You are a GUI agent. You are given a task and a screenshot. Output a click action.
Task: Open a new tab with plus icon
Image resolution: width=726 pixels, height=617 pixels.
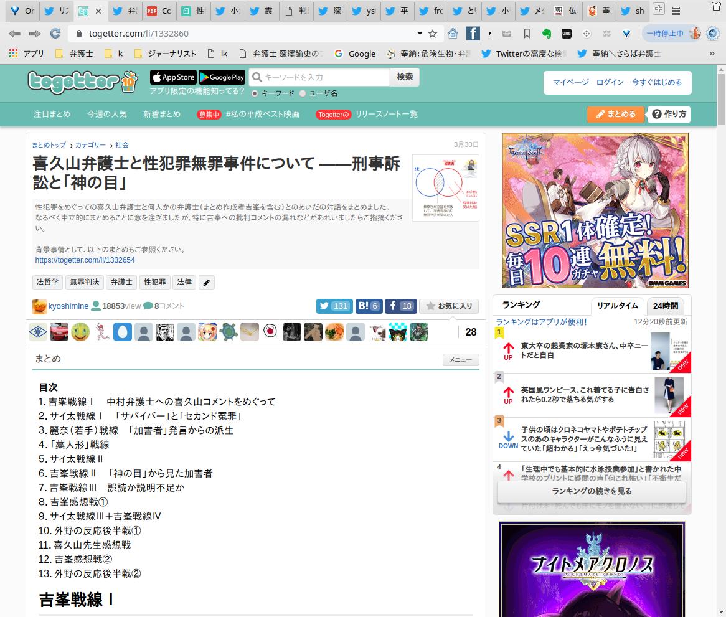click(658, 9)
